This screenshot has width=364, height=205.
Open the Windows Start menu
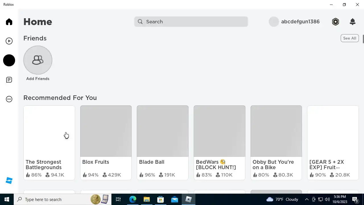coord(7,199)
